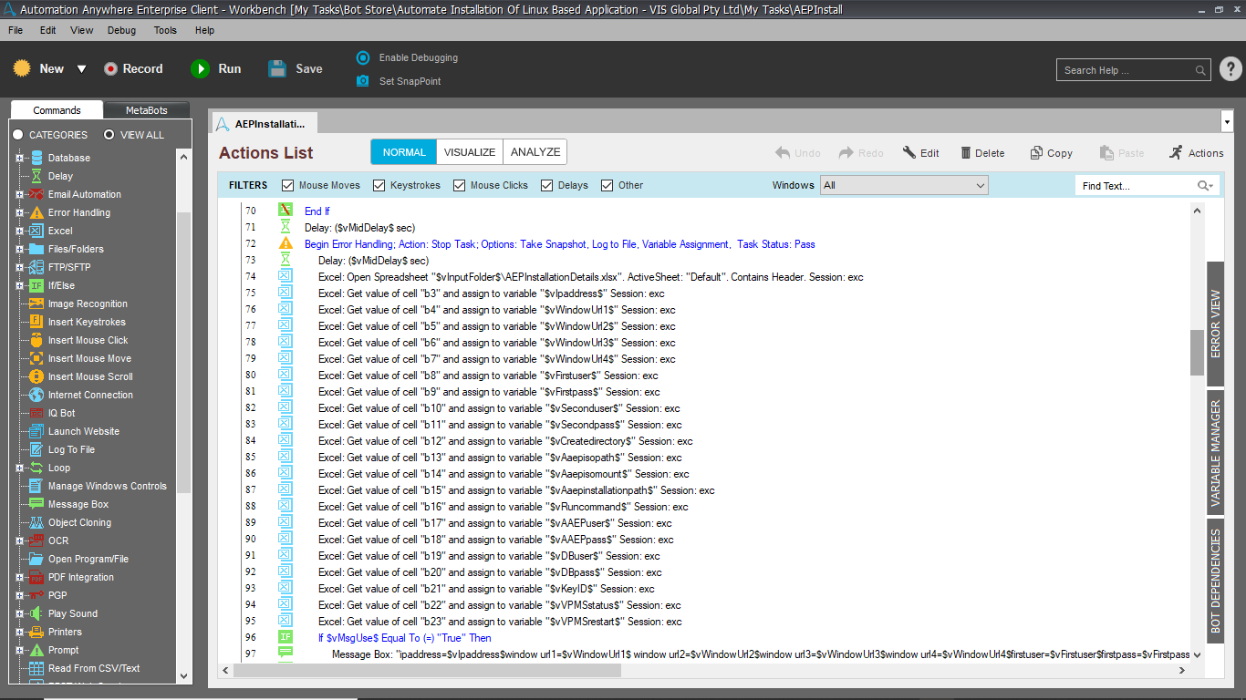Viewport: 1246px width, 700px height.
Task: Click the Save floppy disk icon
Action: [277, 69]
